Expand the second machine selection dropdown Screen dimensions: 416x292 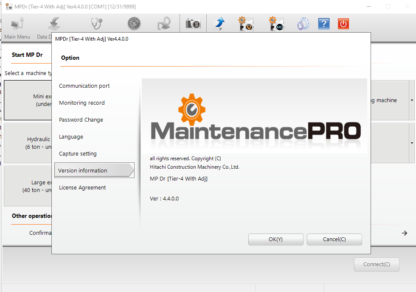point(411,143)
